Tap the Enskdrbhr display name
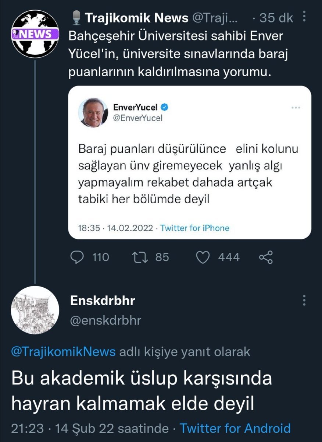The width and height of the screenshot is (322, 442). (x=103, y=301)
